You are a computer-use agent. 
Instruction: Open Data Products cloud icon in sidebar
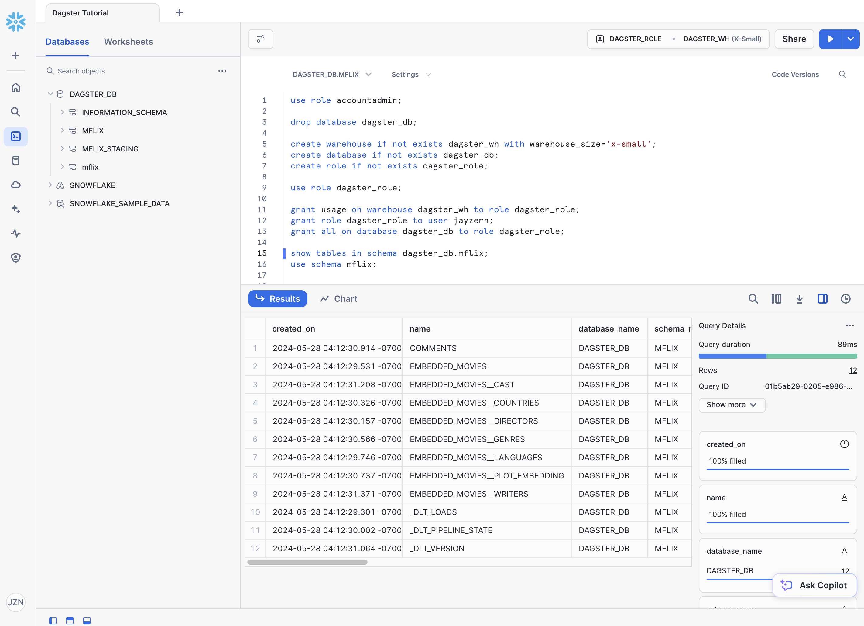click(x=15, y=185)
